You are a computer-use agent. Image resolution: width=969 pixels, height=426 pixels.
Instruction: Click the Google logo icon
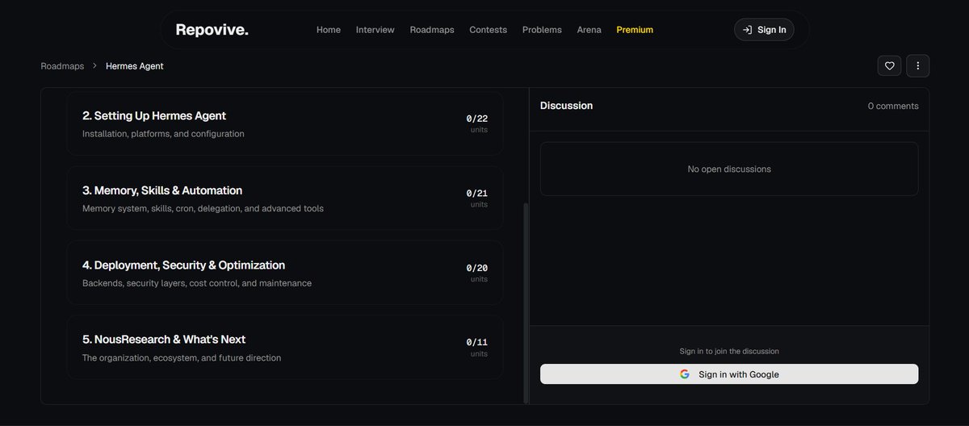point(685,374)
